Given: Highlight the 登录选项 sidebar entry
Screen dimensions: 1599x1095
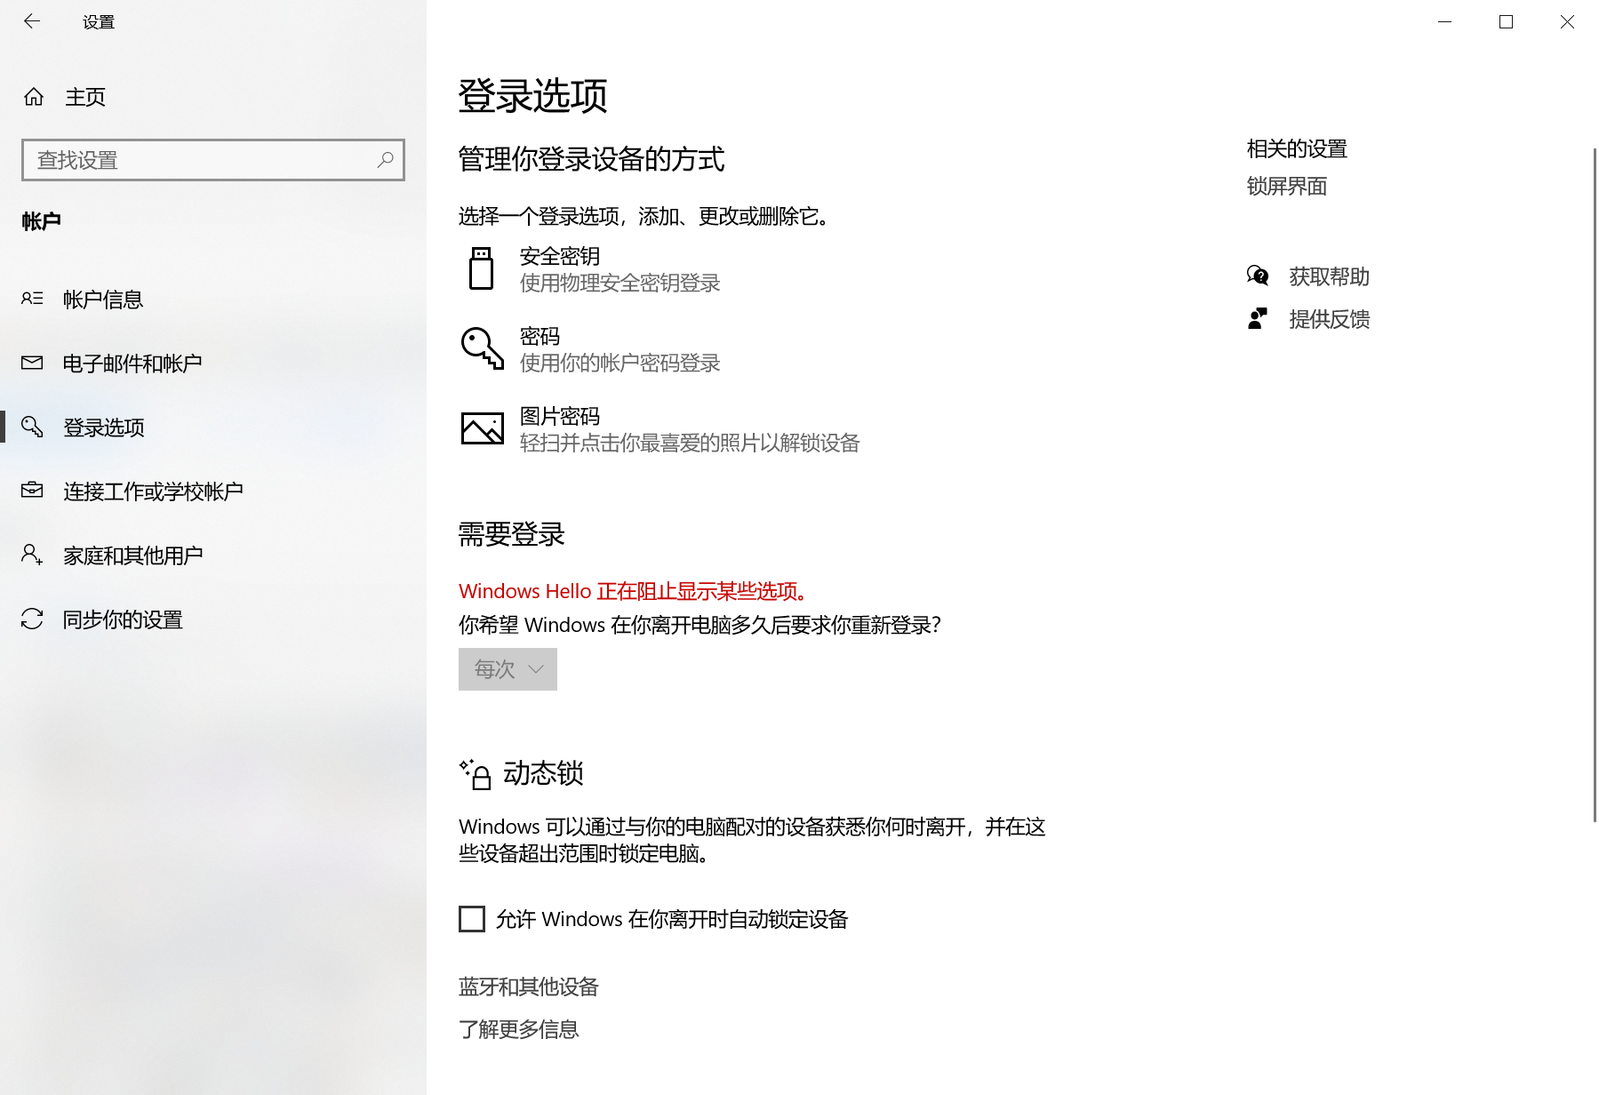Looking at the screenshot, I should pyautogui.click(x=103, y=428).
